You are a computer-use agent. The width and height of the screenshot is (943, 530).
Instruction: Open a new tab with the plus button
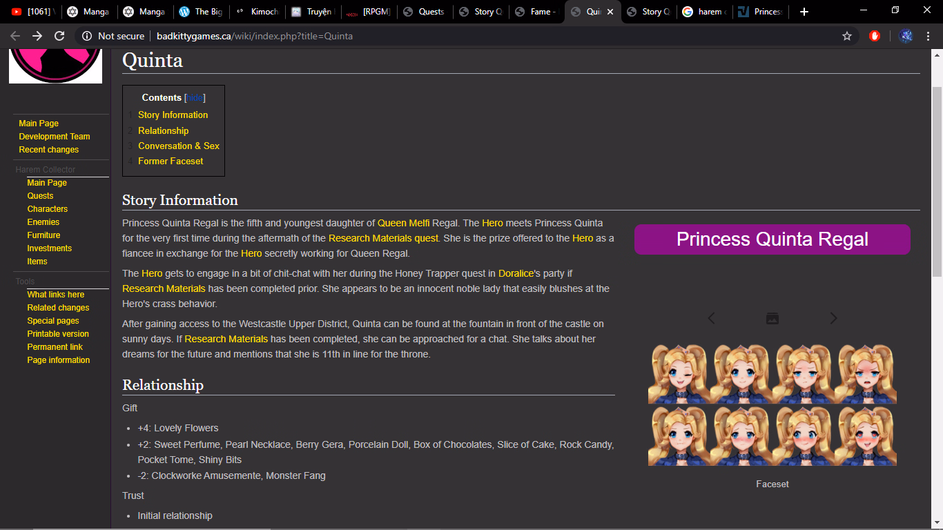point(804,12)
